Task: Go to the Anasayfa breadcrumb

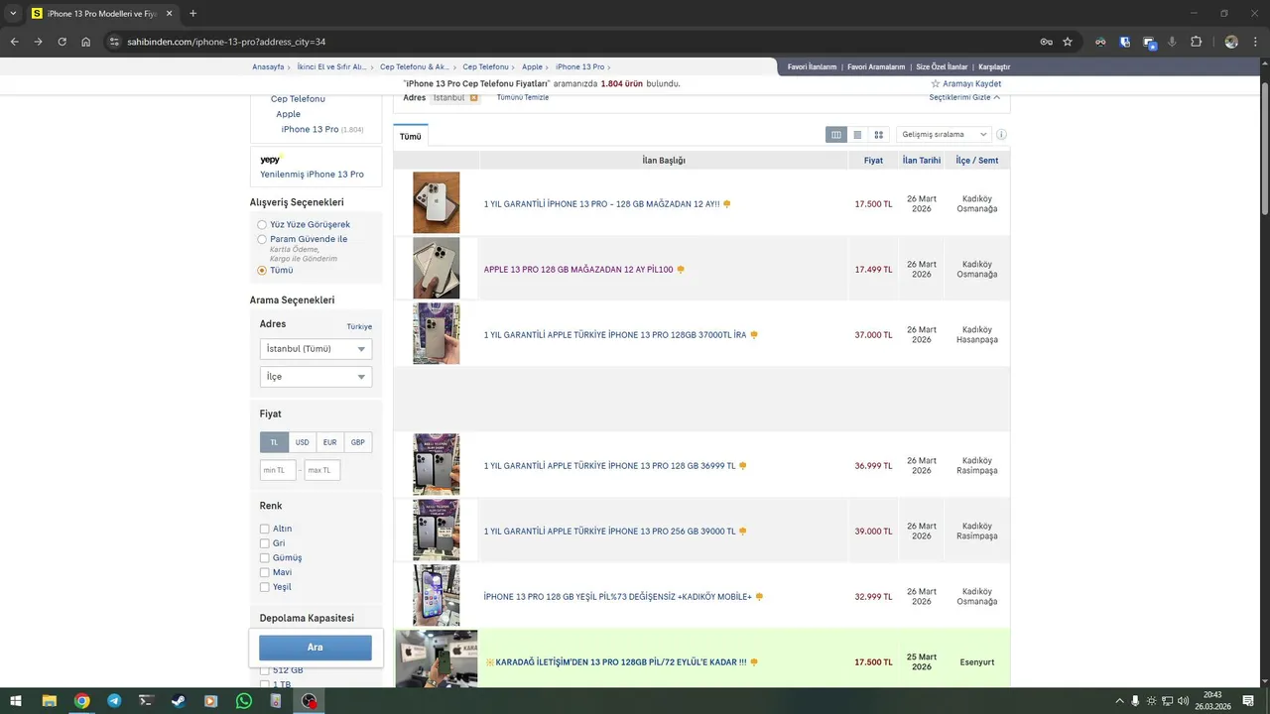Action: (268, 67)
